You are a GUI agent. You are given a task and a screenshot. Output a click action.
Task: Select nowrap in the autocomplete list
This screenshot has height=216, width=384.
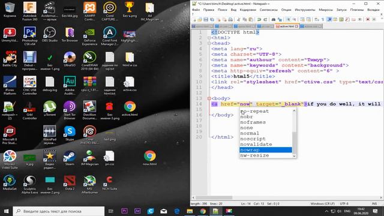click(x=266, y=150)
